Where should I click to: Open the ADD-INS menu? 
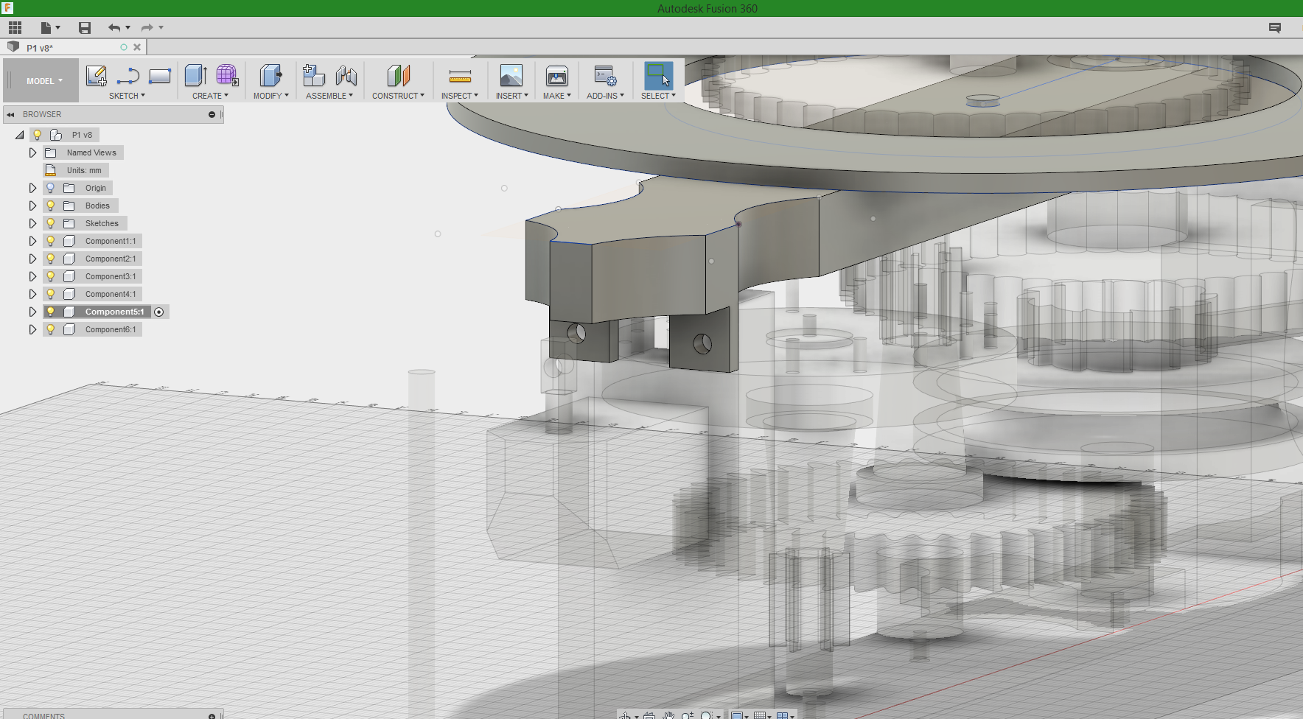pyautogui.click(x=605, y=96)
